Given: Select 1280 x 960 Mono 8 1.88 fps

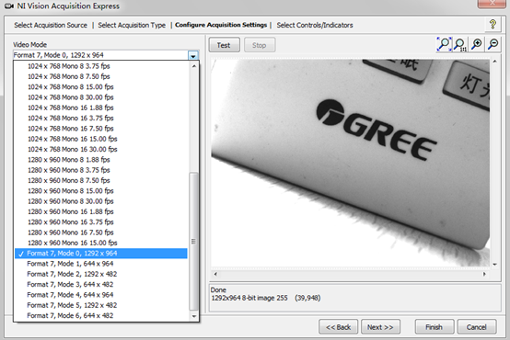Looking at the screenshot, I should 101,160.
